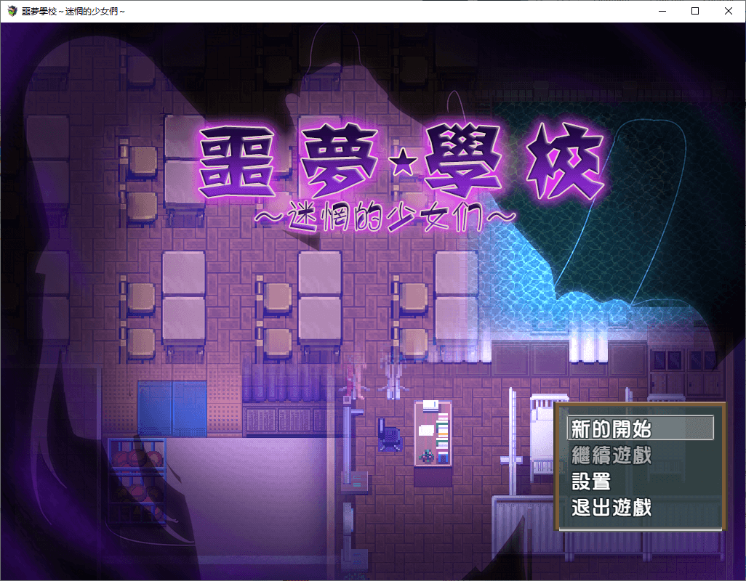Minimize the game window
Screen dimensions: 746x581
pyautogui.click(x=662, y=11)
